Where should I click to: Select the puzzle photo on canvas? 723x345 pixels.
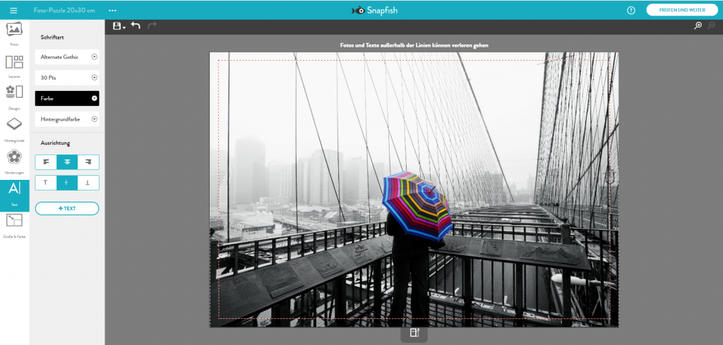tap(414, 189)
